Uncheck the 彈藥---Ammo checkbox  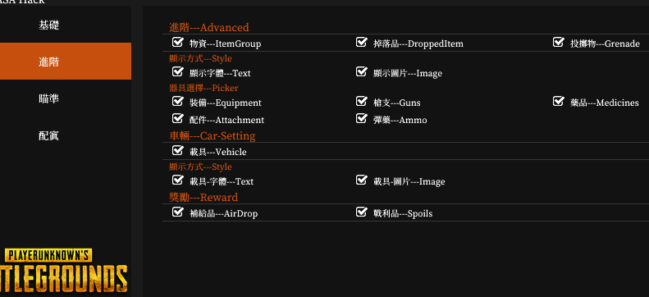(361, 119)
